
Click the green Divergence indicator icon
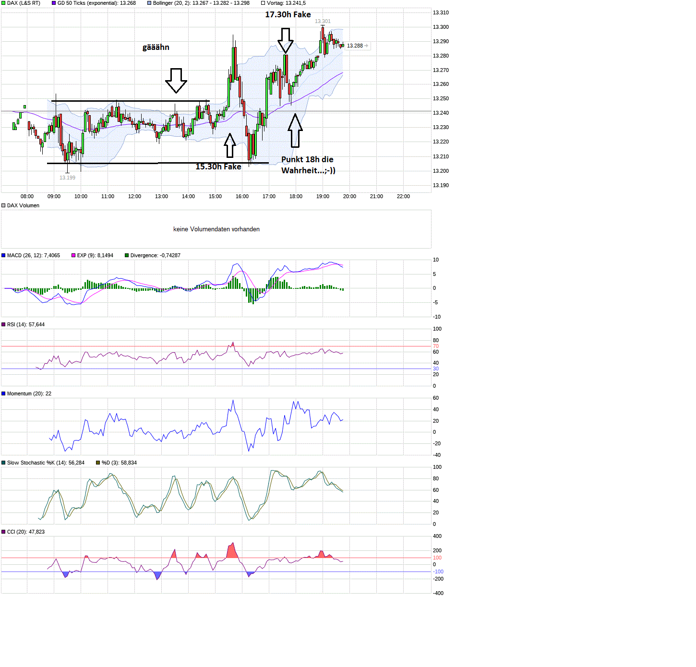coord(126,255)
